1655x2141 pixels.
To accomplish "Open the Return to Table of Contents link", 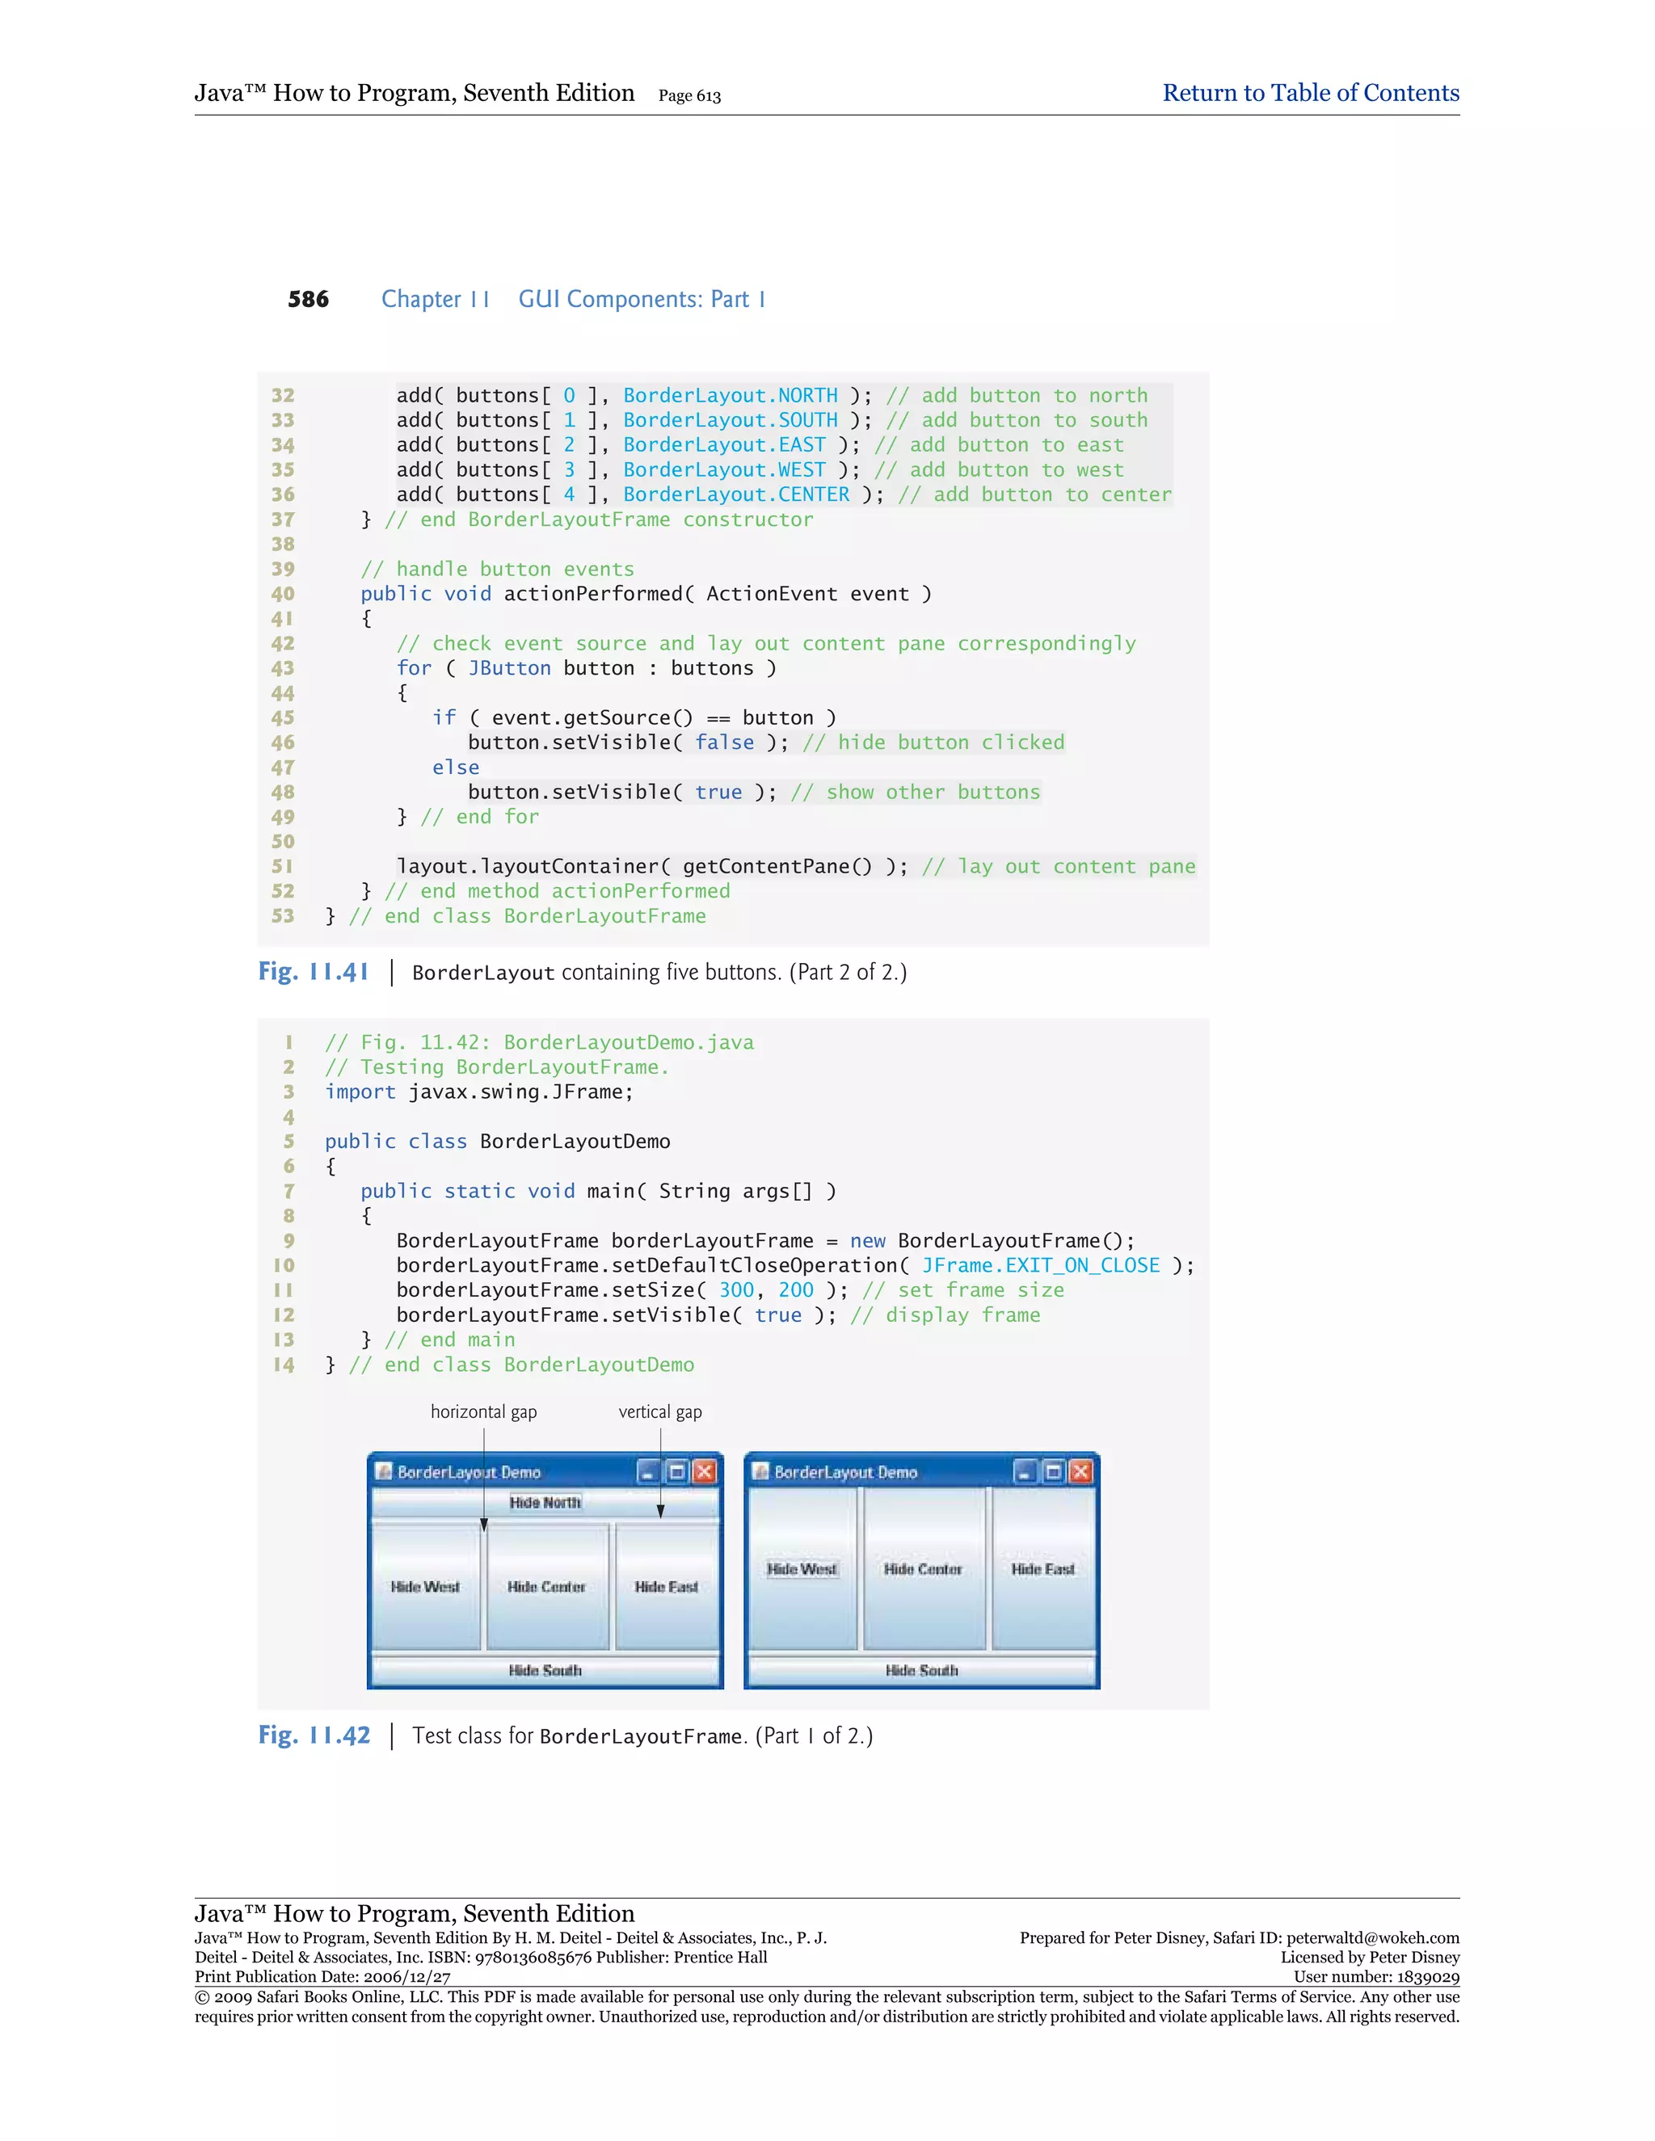I will [x=1310, y=93].
